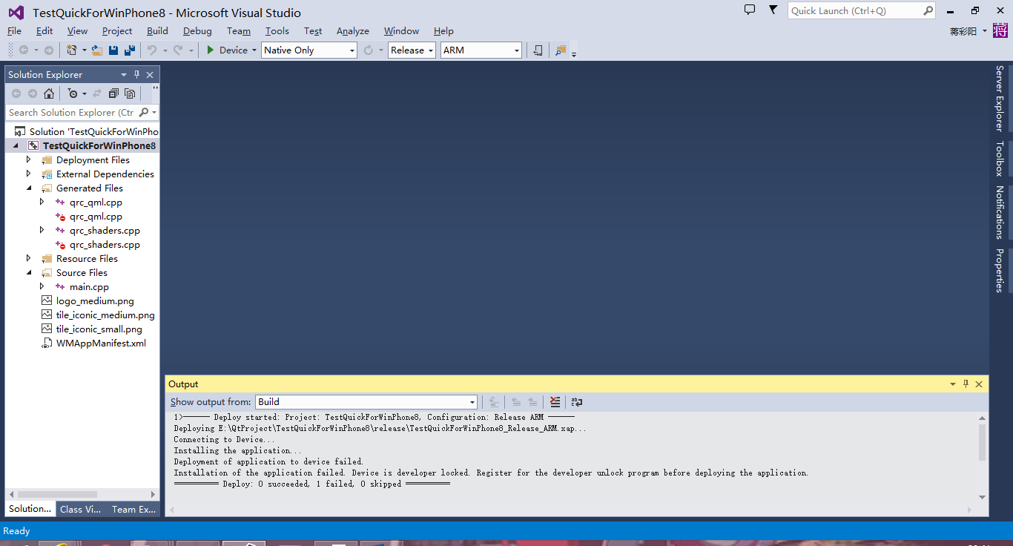Click Solution Explorer Home icon

pyautogui.click(x=49, y=93)
